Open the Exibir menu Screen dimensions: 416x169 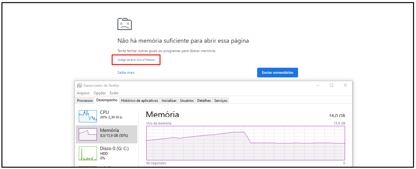114,93
